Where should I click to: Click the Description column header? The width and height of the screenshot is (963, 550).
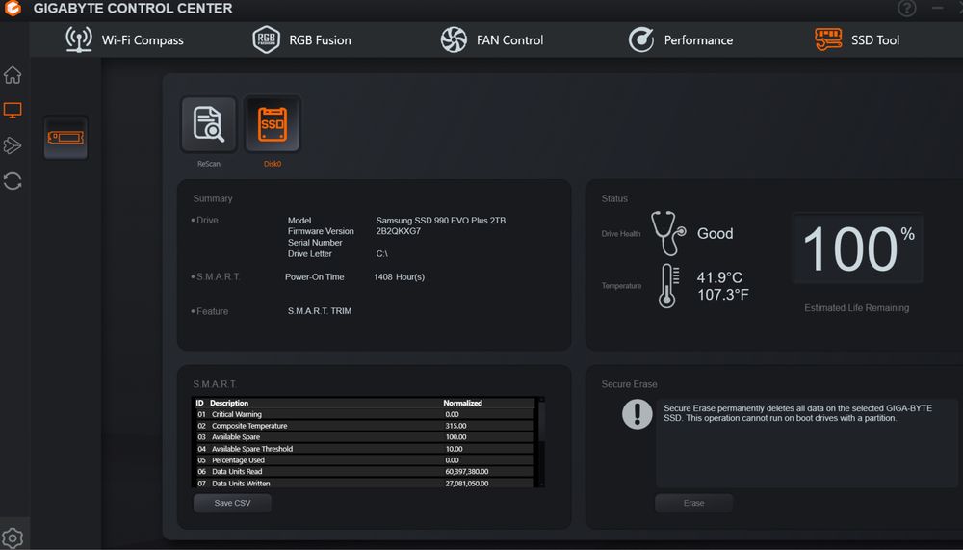click(229, 403)
